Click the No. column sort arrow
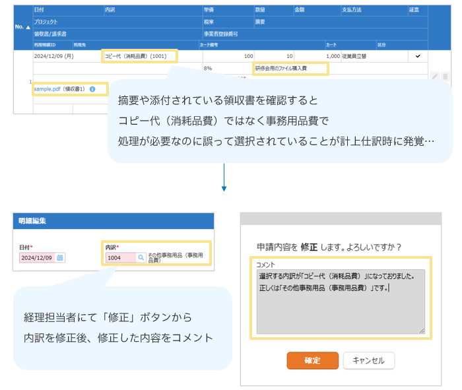The height and width of the screenshot is (390, 462). (x=28, y=27)
